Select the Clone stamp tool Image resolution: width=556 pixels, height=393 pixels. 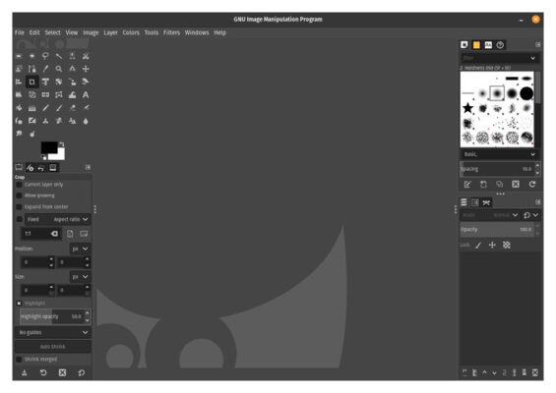pyautogui.click(x=45, y=121)
